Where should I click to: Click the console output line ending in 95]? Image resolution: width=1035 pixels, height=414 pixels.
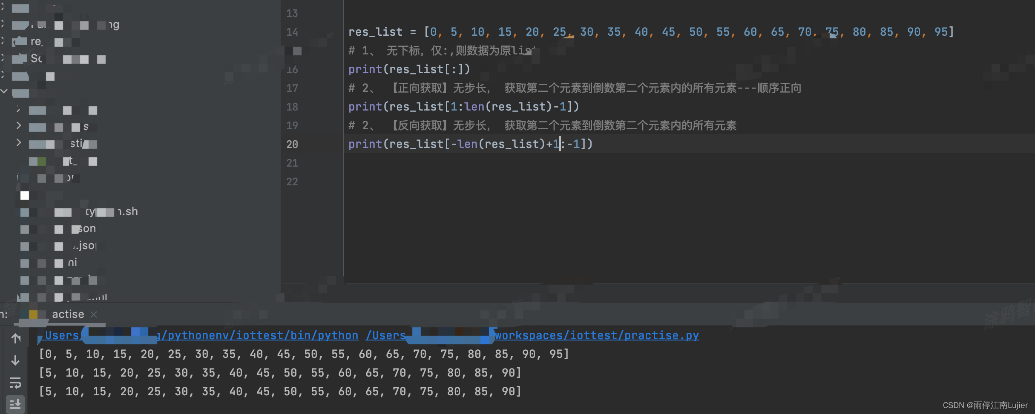click(304, 354)
